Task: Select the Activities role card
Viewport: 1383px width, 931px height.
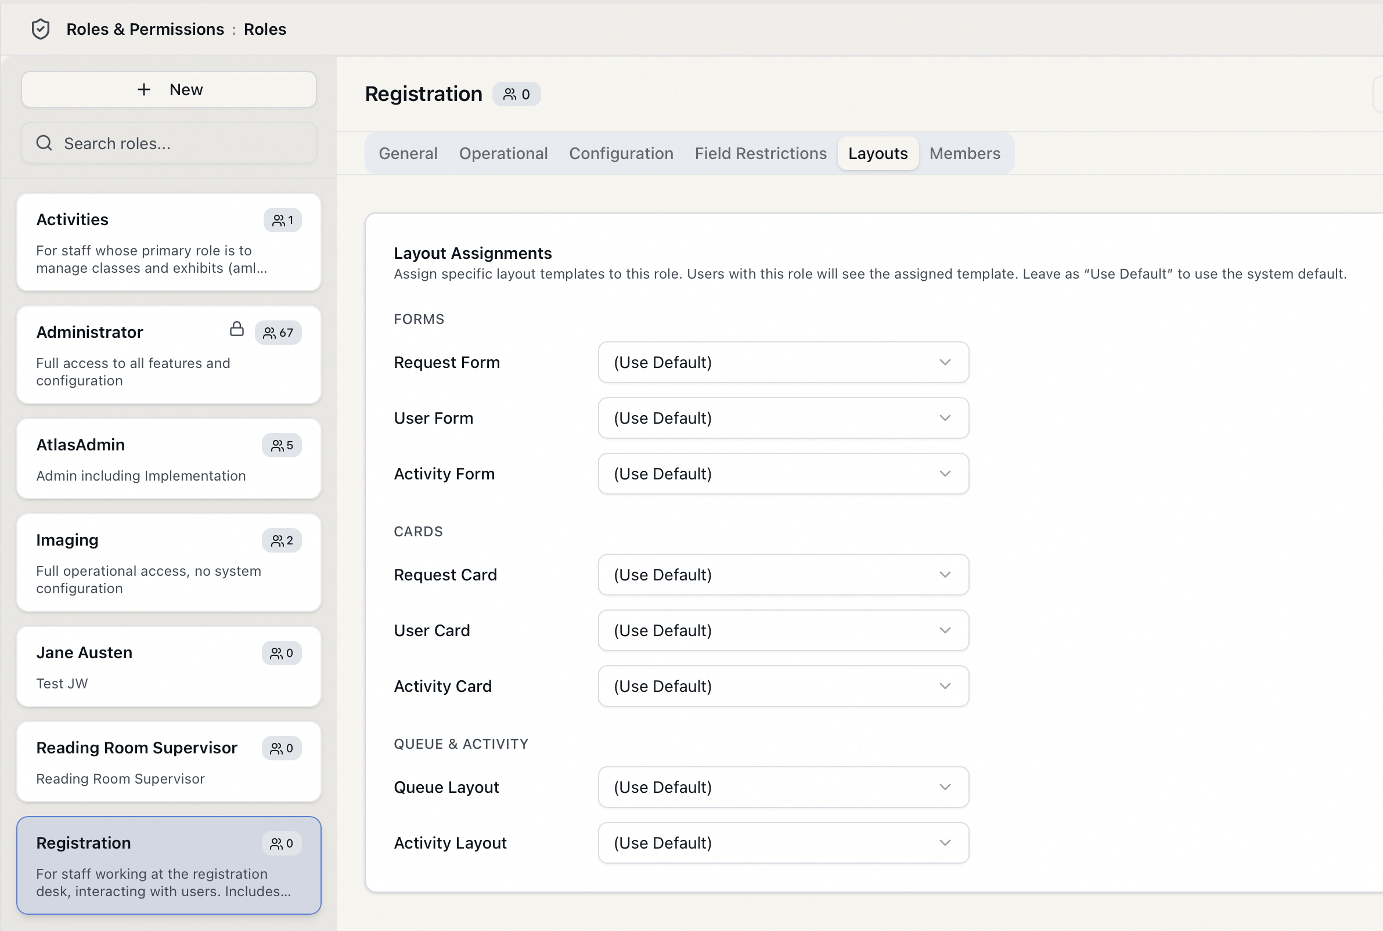Action: coord(169,242)
